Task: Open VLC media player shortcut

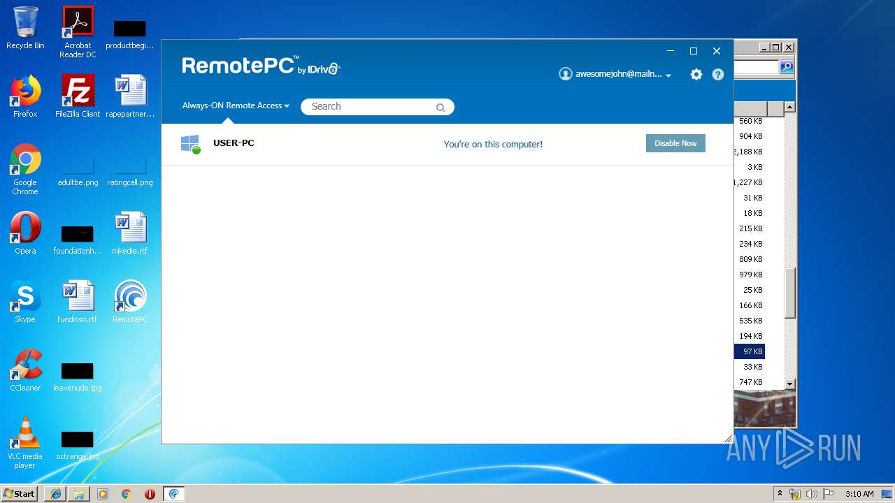Action: 25,443
